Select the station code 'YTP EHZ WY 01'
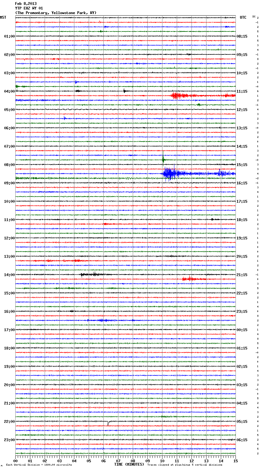Screen dimensions: 260x469 tap(29, 8)
